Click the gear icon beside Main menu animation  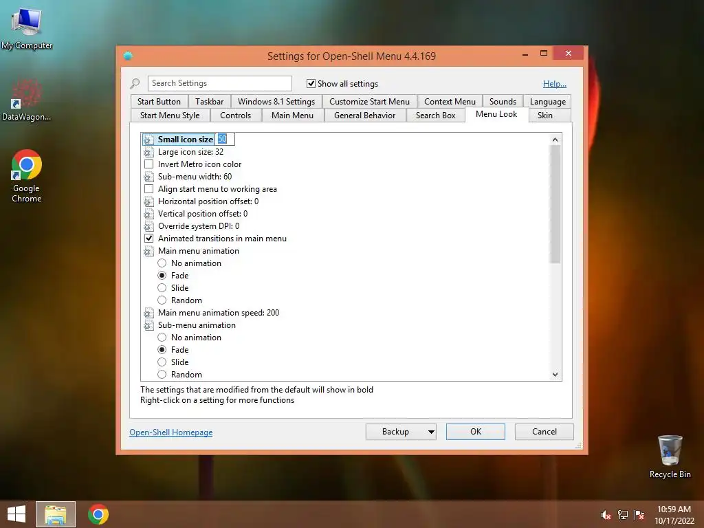148,251
